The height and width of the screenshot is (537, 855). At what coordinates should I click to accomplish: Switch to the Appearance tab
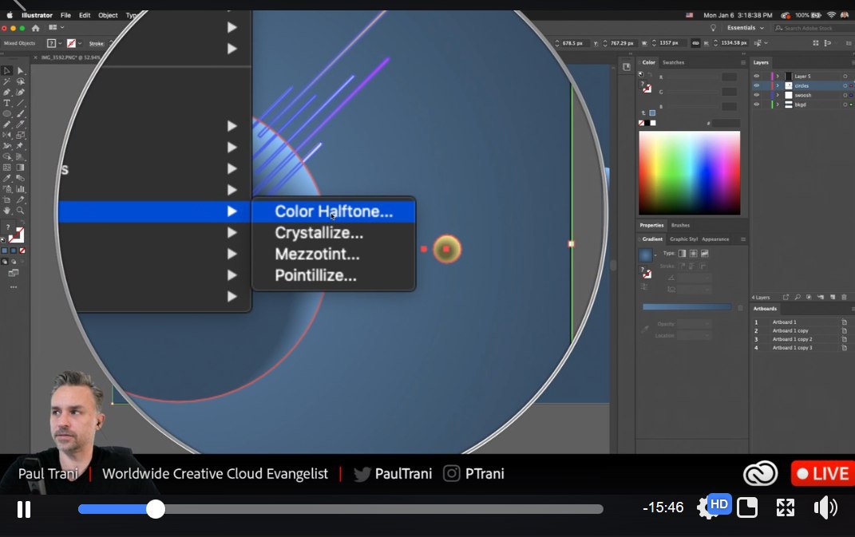[x=714, y=239]
